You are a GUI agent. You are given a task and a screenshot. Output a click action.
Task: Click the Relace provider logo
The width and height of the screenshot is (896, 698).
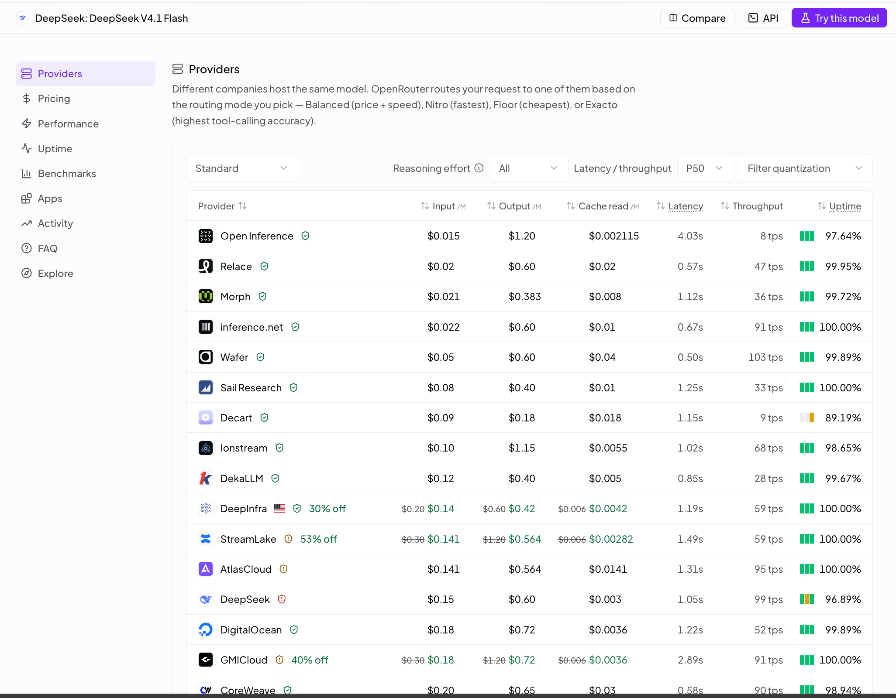206,266
